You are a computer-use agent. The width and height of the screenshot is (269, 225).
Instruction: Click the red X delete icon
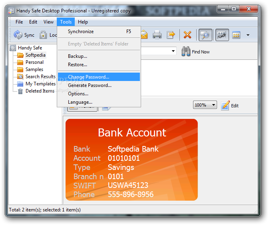187,35
